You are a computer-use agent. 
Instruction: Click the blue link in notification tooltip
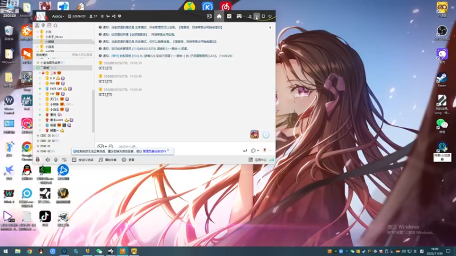pos(154,151)
